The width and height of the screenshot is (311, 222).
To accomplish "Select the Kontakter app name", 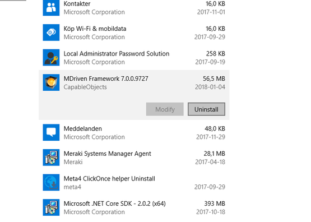I will [x=77, y=4].
